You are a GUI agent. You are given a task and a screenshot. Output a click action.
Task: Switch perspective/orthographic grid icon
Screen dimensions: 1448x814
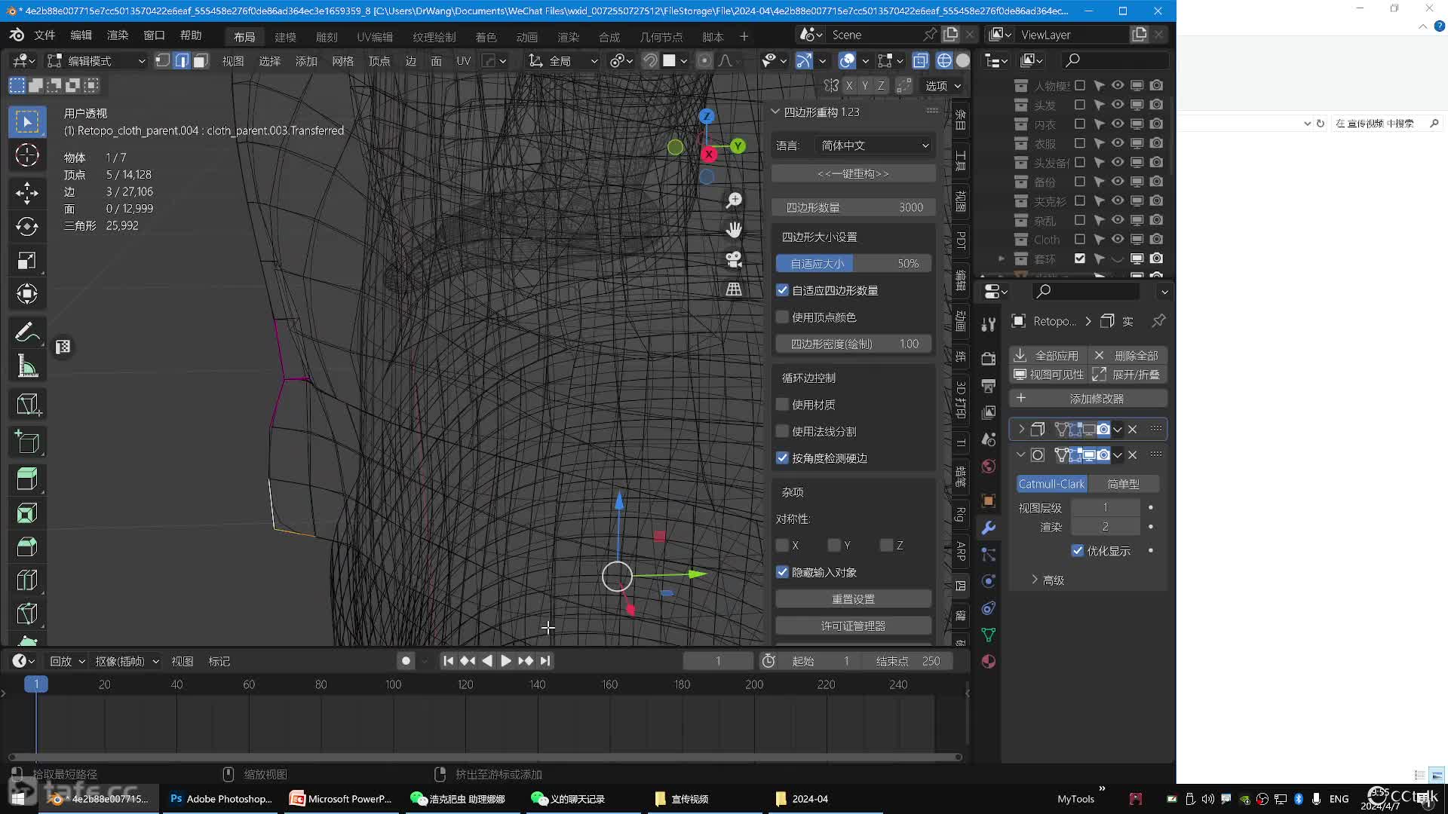pos(734,289)
